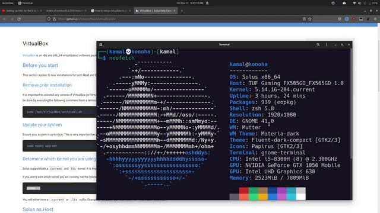Click the uninstall.sh command code block
Image resolution: width=380 pixels, height=213 pixels.
tap(59, 112)
